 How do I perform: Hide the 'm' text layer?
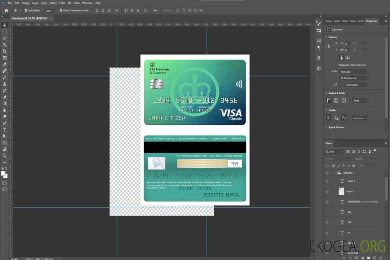(x=327, y=233)
